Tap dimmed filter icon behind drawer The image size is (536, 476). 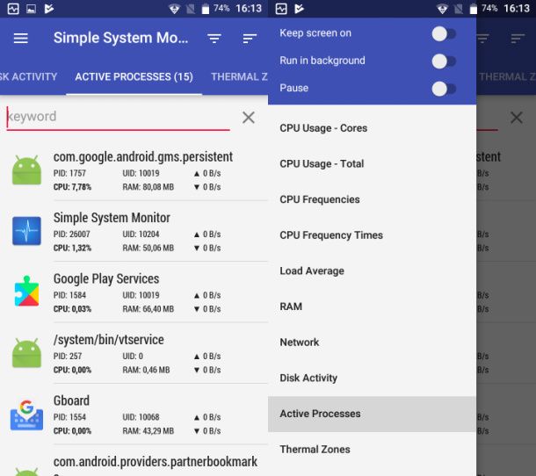(483, 38)
